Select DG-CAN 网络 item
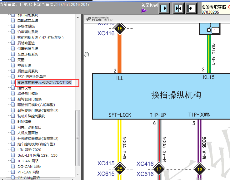 click(x=29, y=167)
